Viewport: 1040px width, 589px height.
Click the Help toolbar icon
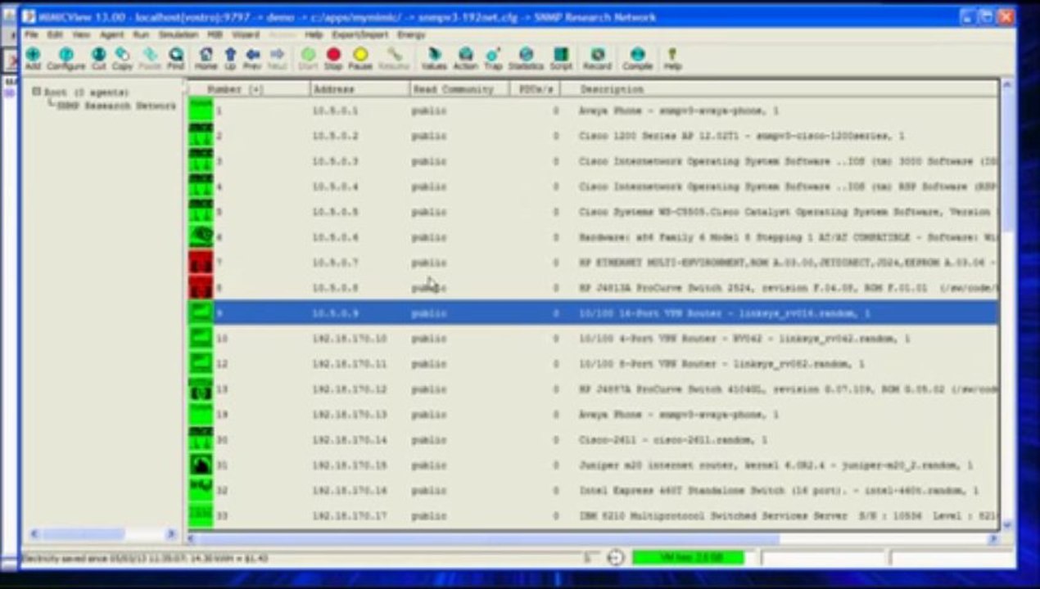click(672, 58)
